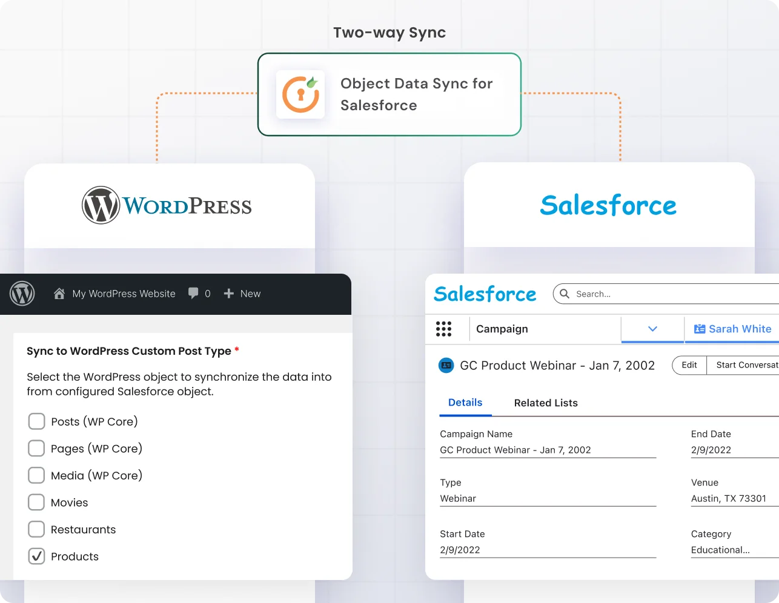This screenshot has height=603, width=779.
Task: Click the Object Data Sync for Salesforce text
Action: point(417,94)
